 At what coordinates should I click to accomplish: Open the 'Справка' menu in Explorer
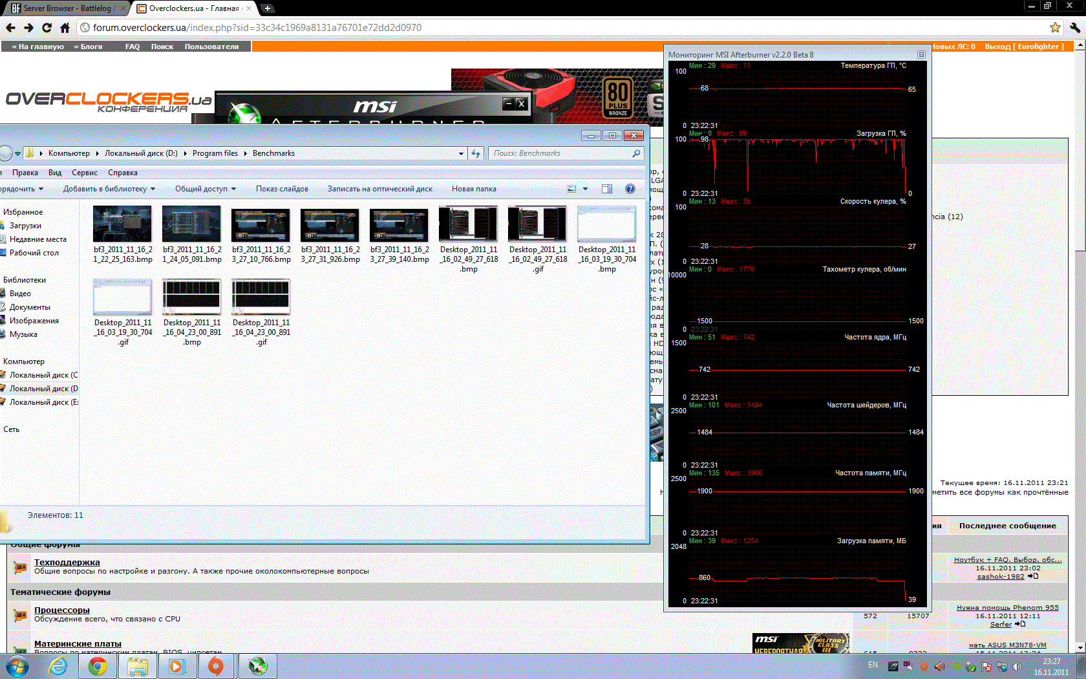pyautogui.click(x=123, y=173)
